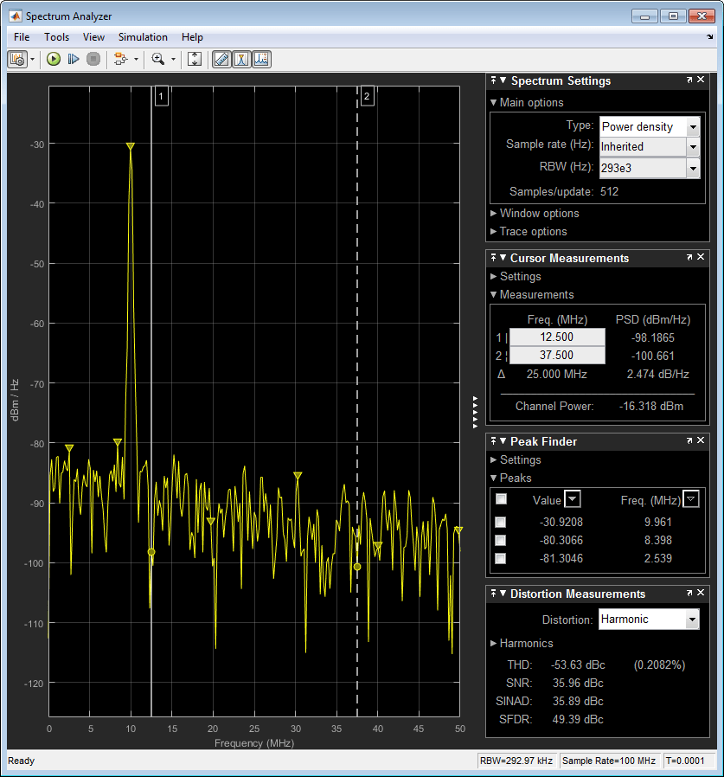Open the Simulation menu
Image resolution: width=724 pixels, height=777 pixels.
coord(143,37)
